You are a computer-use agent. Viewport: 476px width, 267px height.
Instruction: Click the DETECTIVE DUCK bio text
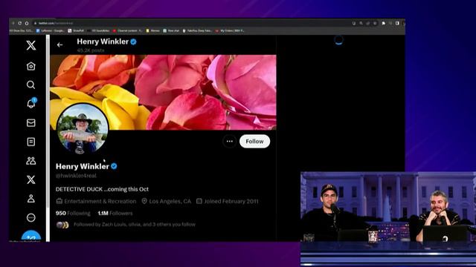coord(102,189)
